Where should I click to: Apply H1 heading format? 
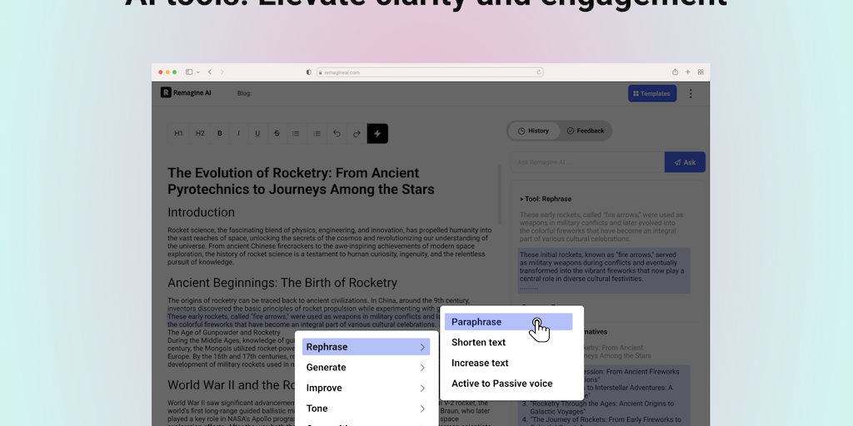coord(178,133)
